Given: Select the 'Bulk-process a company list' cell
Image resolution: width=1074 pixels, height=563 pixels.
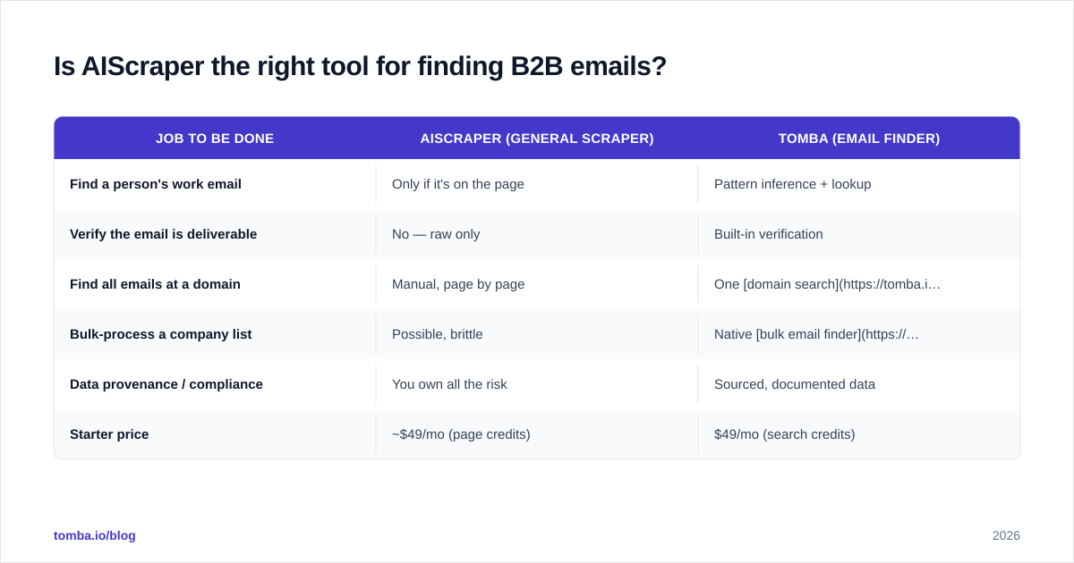Looking at the screenshot, I should click(215, 334).
